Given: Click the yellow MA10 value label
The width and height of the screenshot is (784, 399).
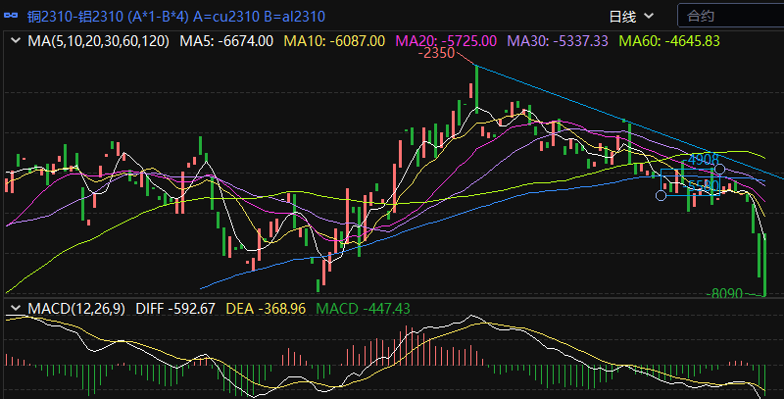Looking at the screenshot, I should click(x=333, y=41).
